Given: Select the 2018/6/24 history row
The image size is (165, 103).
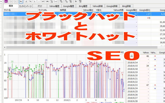Looking at the screenshot, I should (x=146, y=88).
